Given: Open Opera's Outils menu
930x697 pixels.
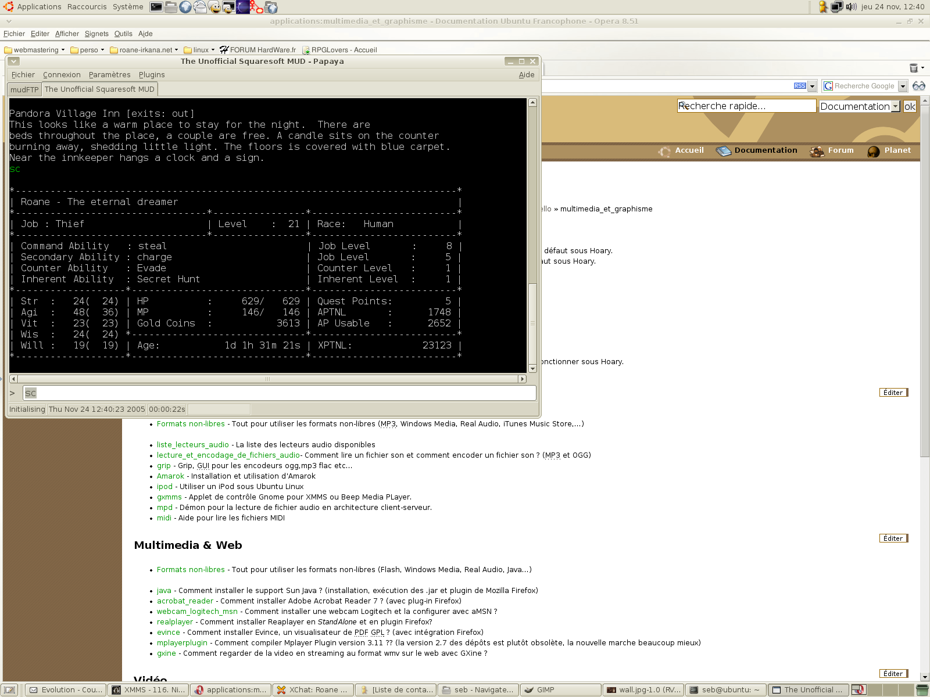Looking at the screenshot, I should [x=123, y=34].
